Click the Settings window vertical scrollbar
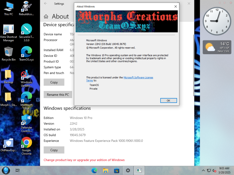Screen dimensions: 234x175 (193, 65)
